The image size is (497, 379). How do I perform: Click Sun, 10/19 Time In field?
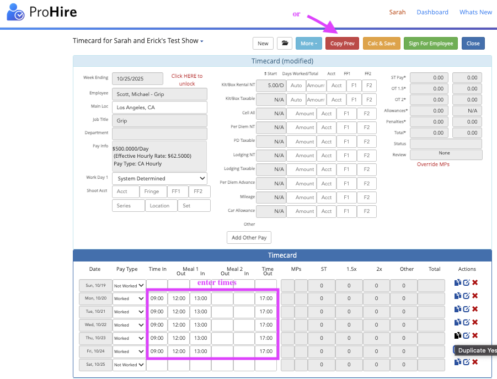157,285
